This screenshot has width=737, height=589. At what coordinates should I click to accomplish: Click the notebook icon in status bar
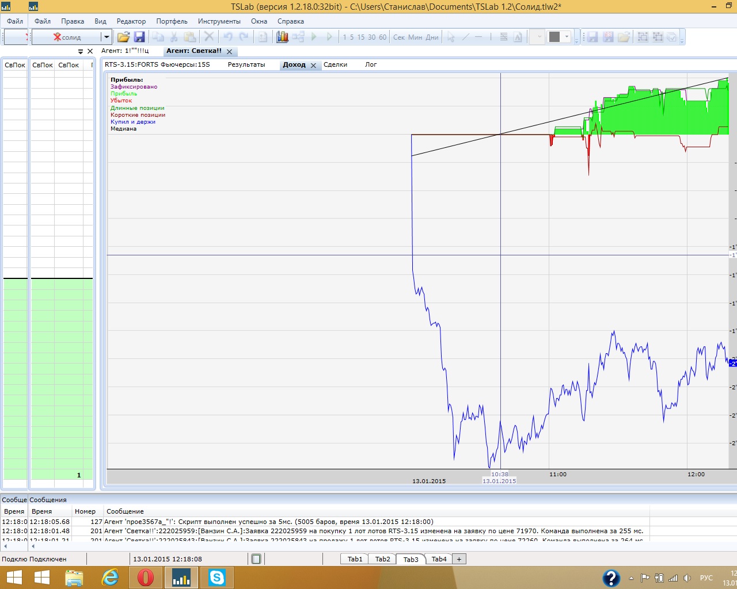point(256,559)
